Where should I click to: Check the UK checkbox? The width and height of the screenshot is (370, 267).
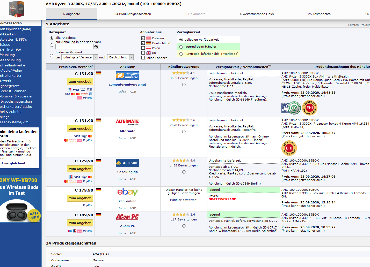pos(143,53)
